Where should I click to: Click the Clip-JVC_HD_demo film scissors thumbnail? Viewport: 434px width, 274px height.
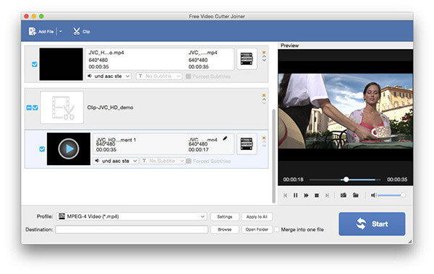point(61,107)
